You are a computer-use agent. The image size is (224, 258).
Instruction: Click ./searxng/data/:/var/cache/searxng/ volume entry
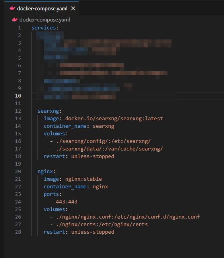[109, 149]
